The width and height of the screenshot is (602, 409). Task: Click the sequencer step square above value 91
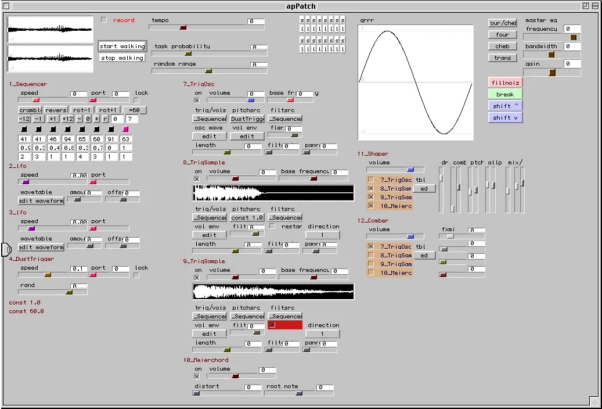pos(111,129)
